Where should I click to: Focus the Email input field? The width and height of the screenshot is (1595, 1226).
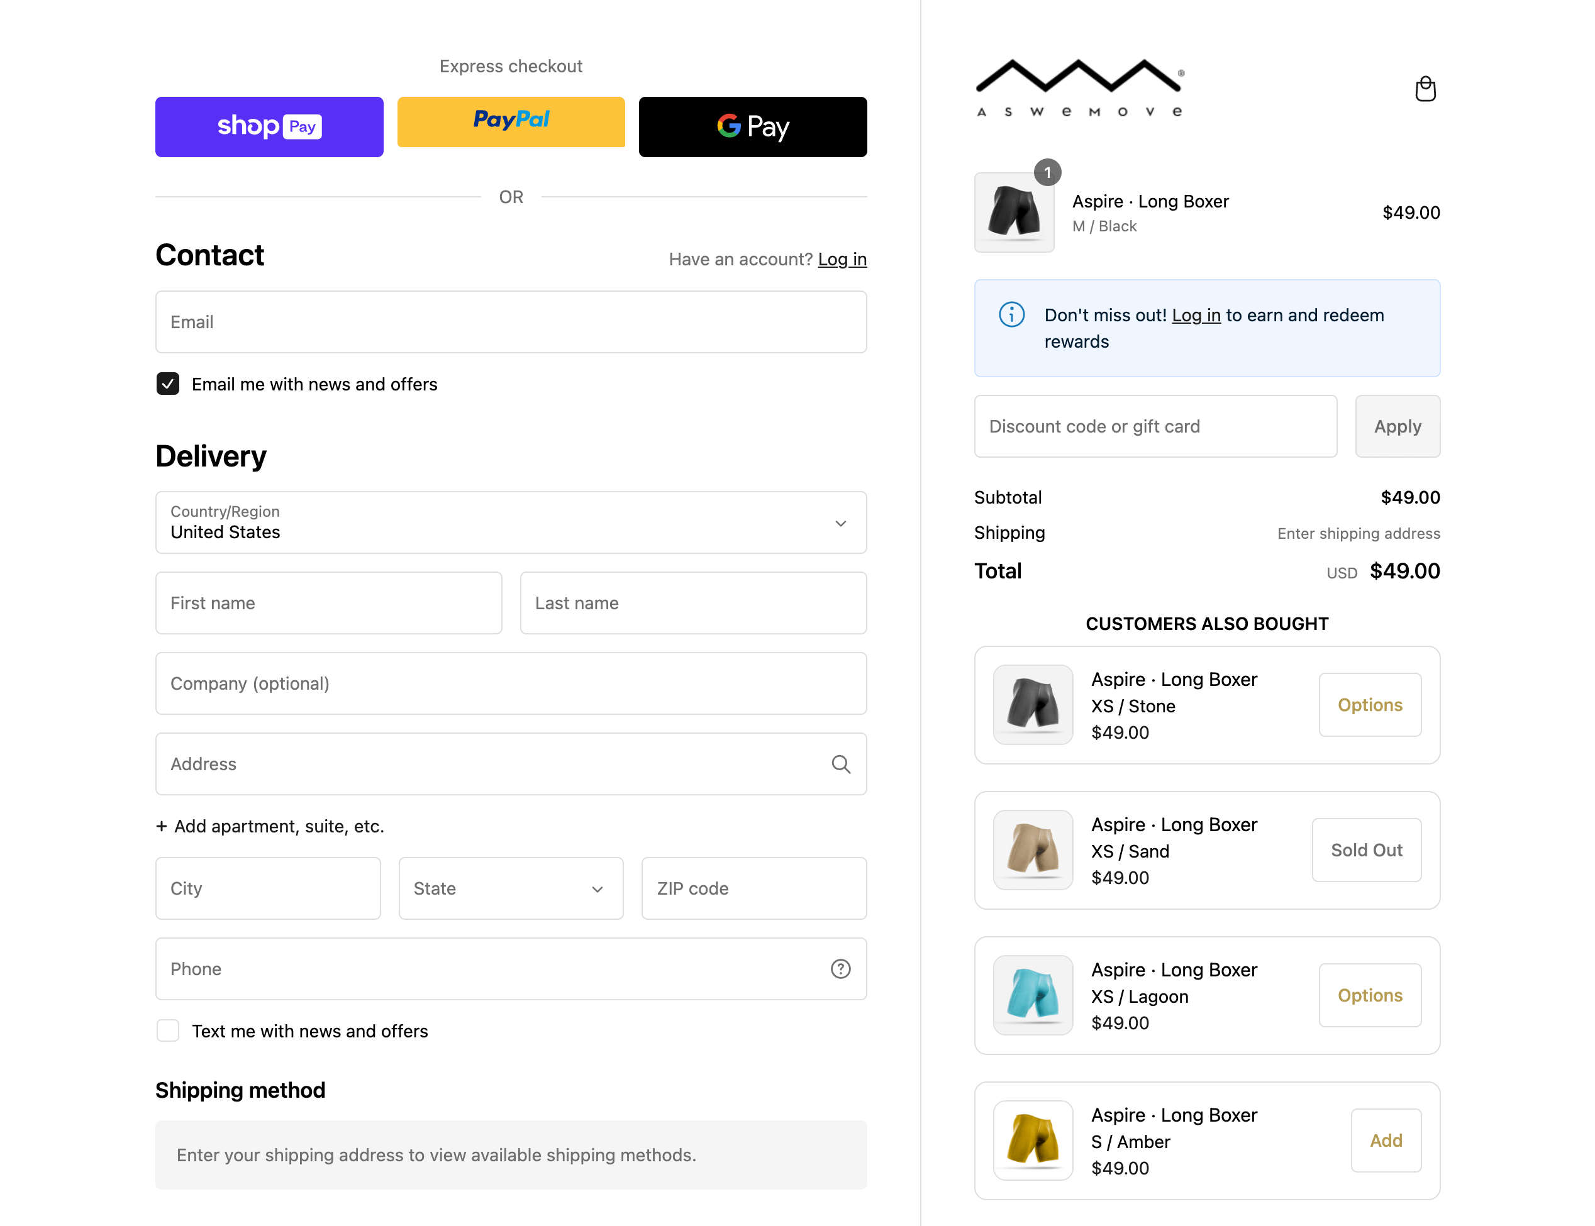click(x=511, y=322)
